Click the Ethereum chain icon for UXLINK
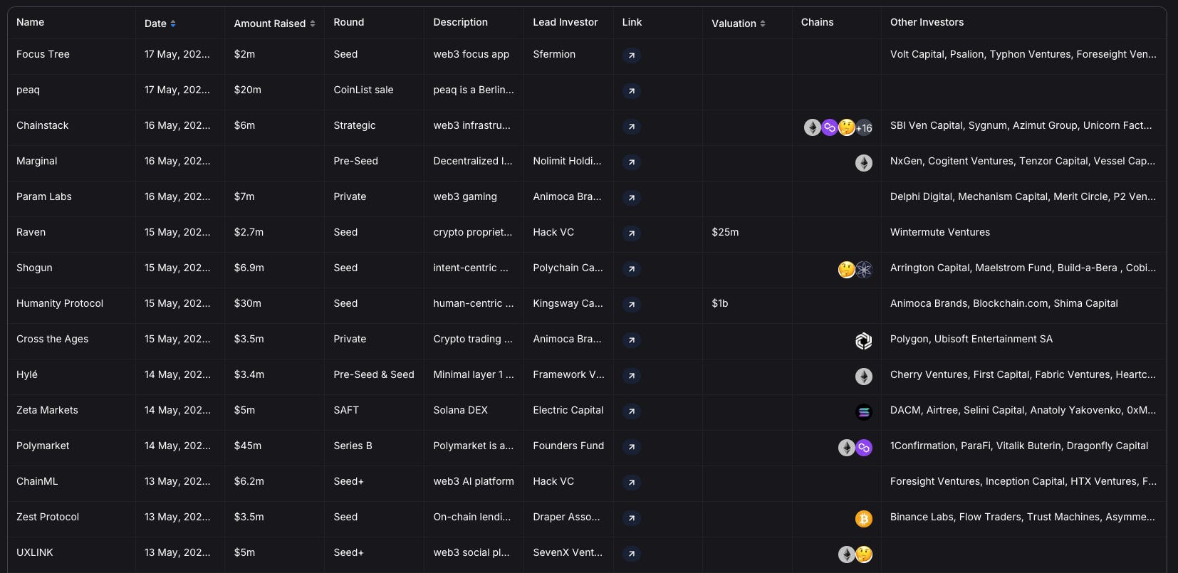 847,554
